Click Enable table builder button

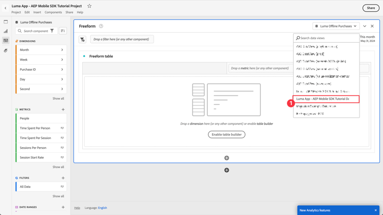click(227, 135)
